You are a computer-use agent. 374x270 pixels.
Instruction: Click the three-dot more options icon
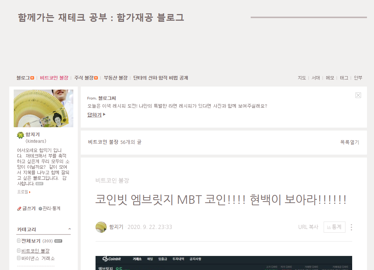(351, 227)
